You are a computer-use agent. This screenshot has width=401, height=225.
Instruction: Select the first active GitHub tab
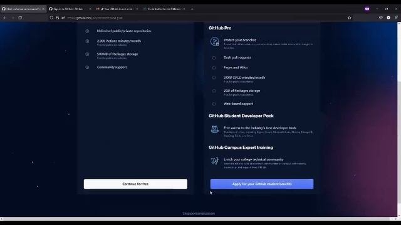coord(23,9)
